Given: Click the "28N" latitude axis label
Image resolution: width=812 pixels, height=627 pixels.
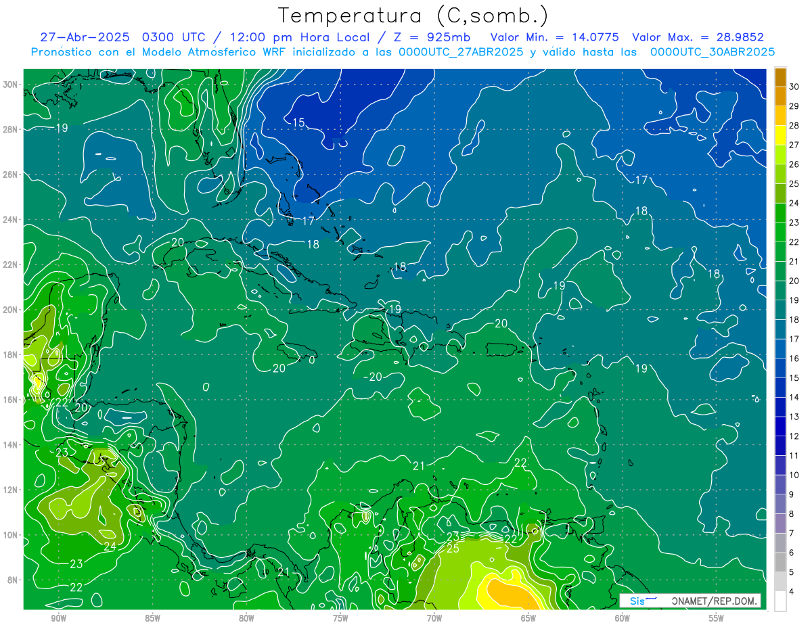Looking at the screenshot, I should [x=12, y=129].
